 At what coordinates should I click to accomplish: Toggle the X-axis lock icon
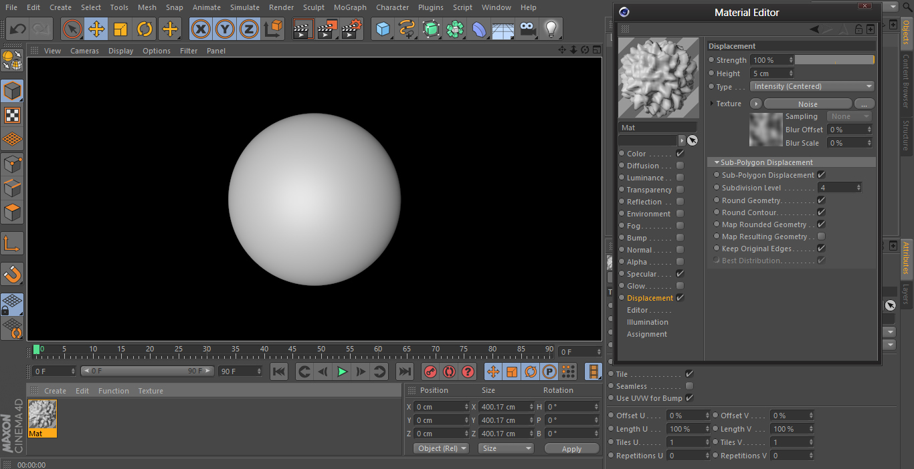[200, 29]
